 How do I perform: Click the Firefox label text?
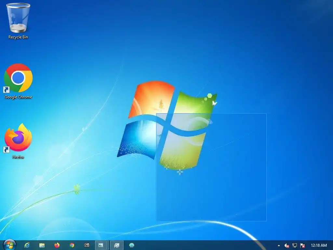(x=18, y=157)
